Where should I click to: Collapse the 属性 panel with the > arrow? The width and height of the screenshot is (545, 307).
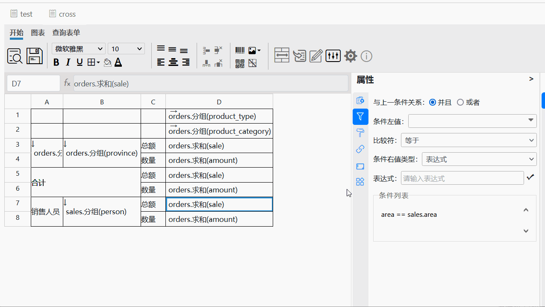tap(531, 79)
